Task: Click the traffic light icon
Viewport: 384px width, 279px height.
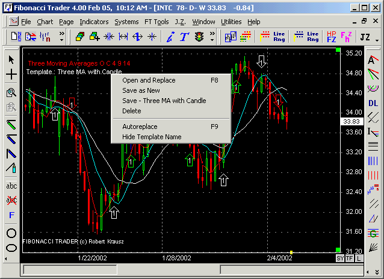Action: point(199,37)
